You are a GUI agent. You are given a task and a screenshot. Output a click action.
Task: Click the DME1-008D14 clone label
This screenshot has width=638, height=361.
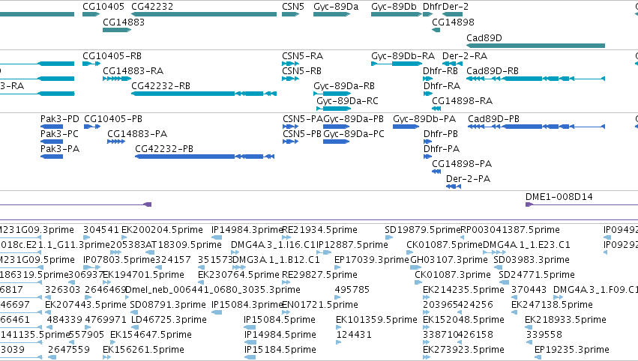coord(559,197)
